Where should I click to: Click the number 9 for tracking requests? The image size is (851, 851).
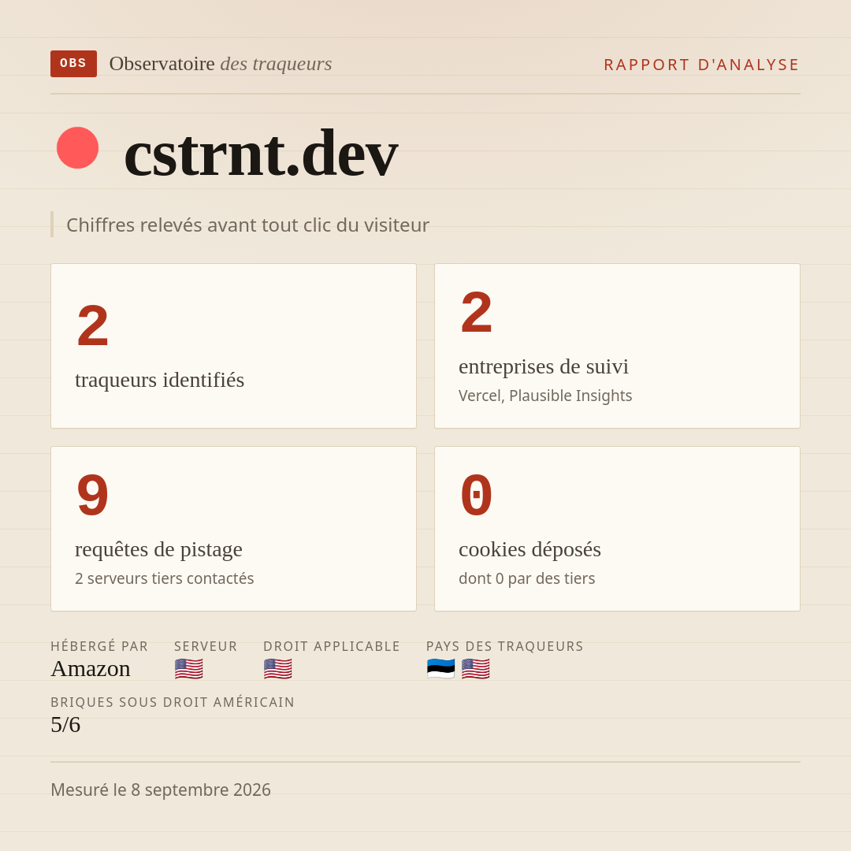93,495
